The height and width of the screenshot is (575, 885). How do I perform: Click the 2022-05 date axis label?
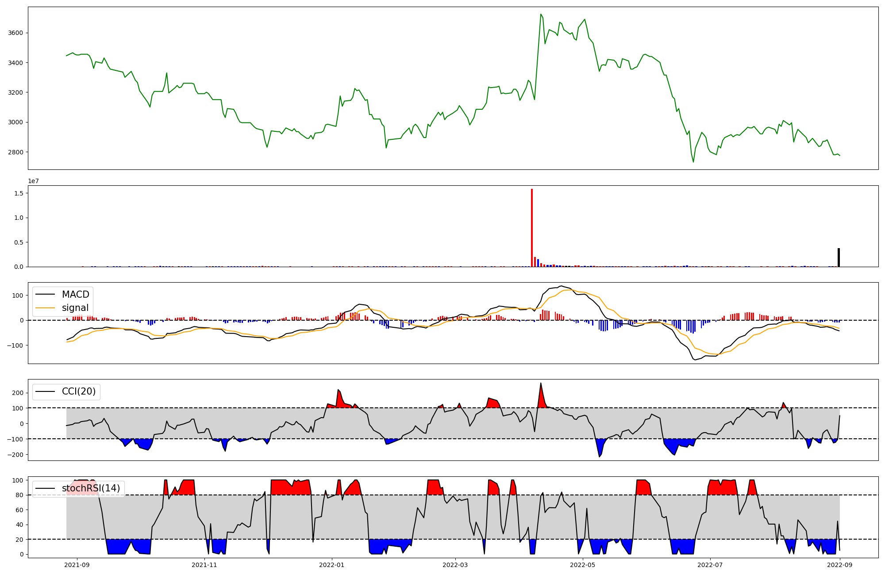(582, 565)
